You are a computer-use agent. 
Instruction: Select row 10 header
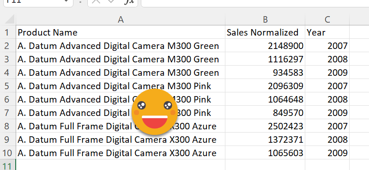(8, 153)
